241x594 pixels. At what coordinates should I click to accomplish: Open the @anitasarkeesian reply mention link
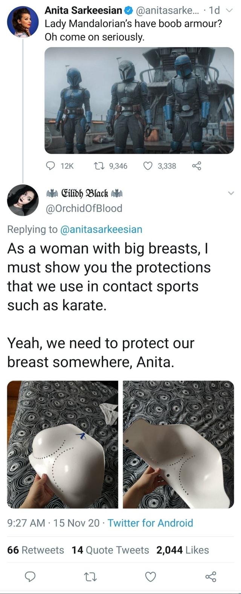point(101,229)
